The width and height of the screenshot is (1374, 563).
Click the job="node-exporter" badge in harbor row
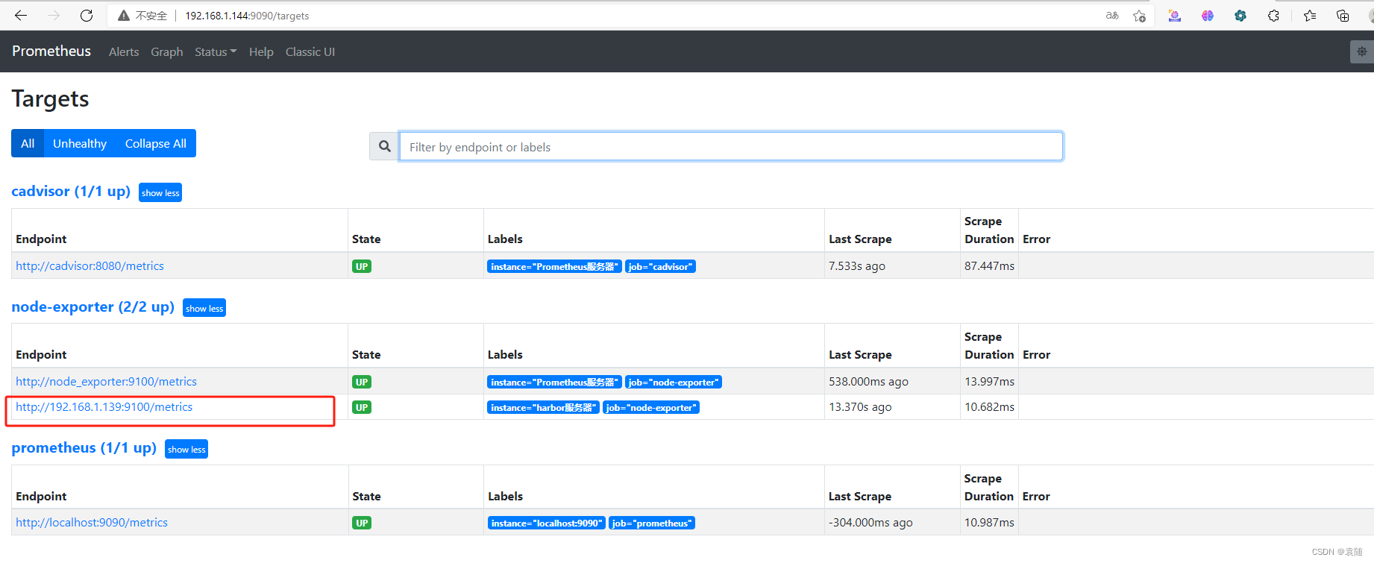651,407
